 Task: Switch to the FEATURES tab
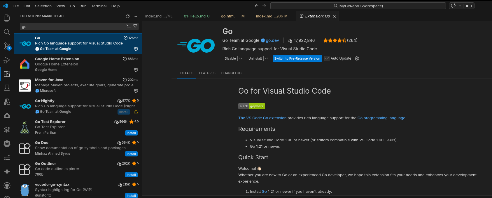click(x=207, y=73)
